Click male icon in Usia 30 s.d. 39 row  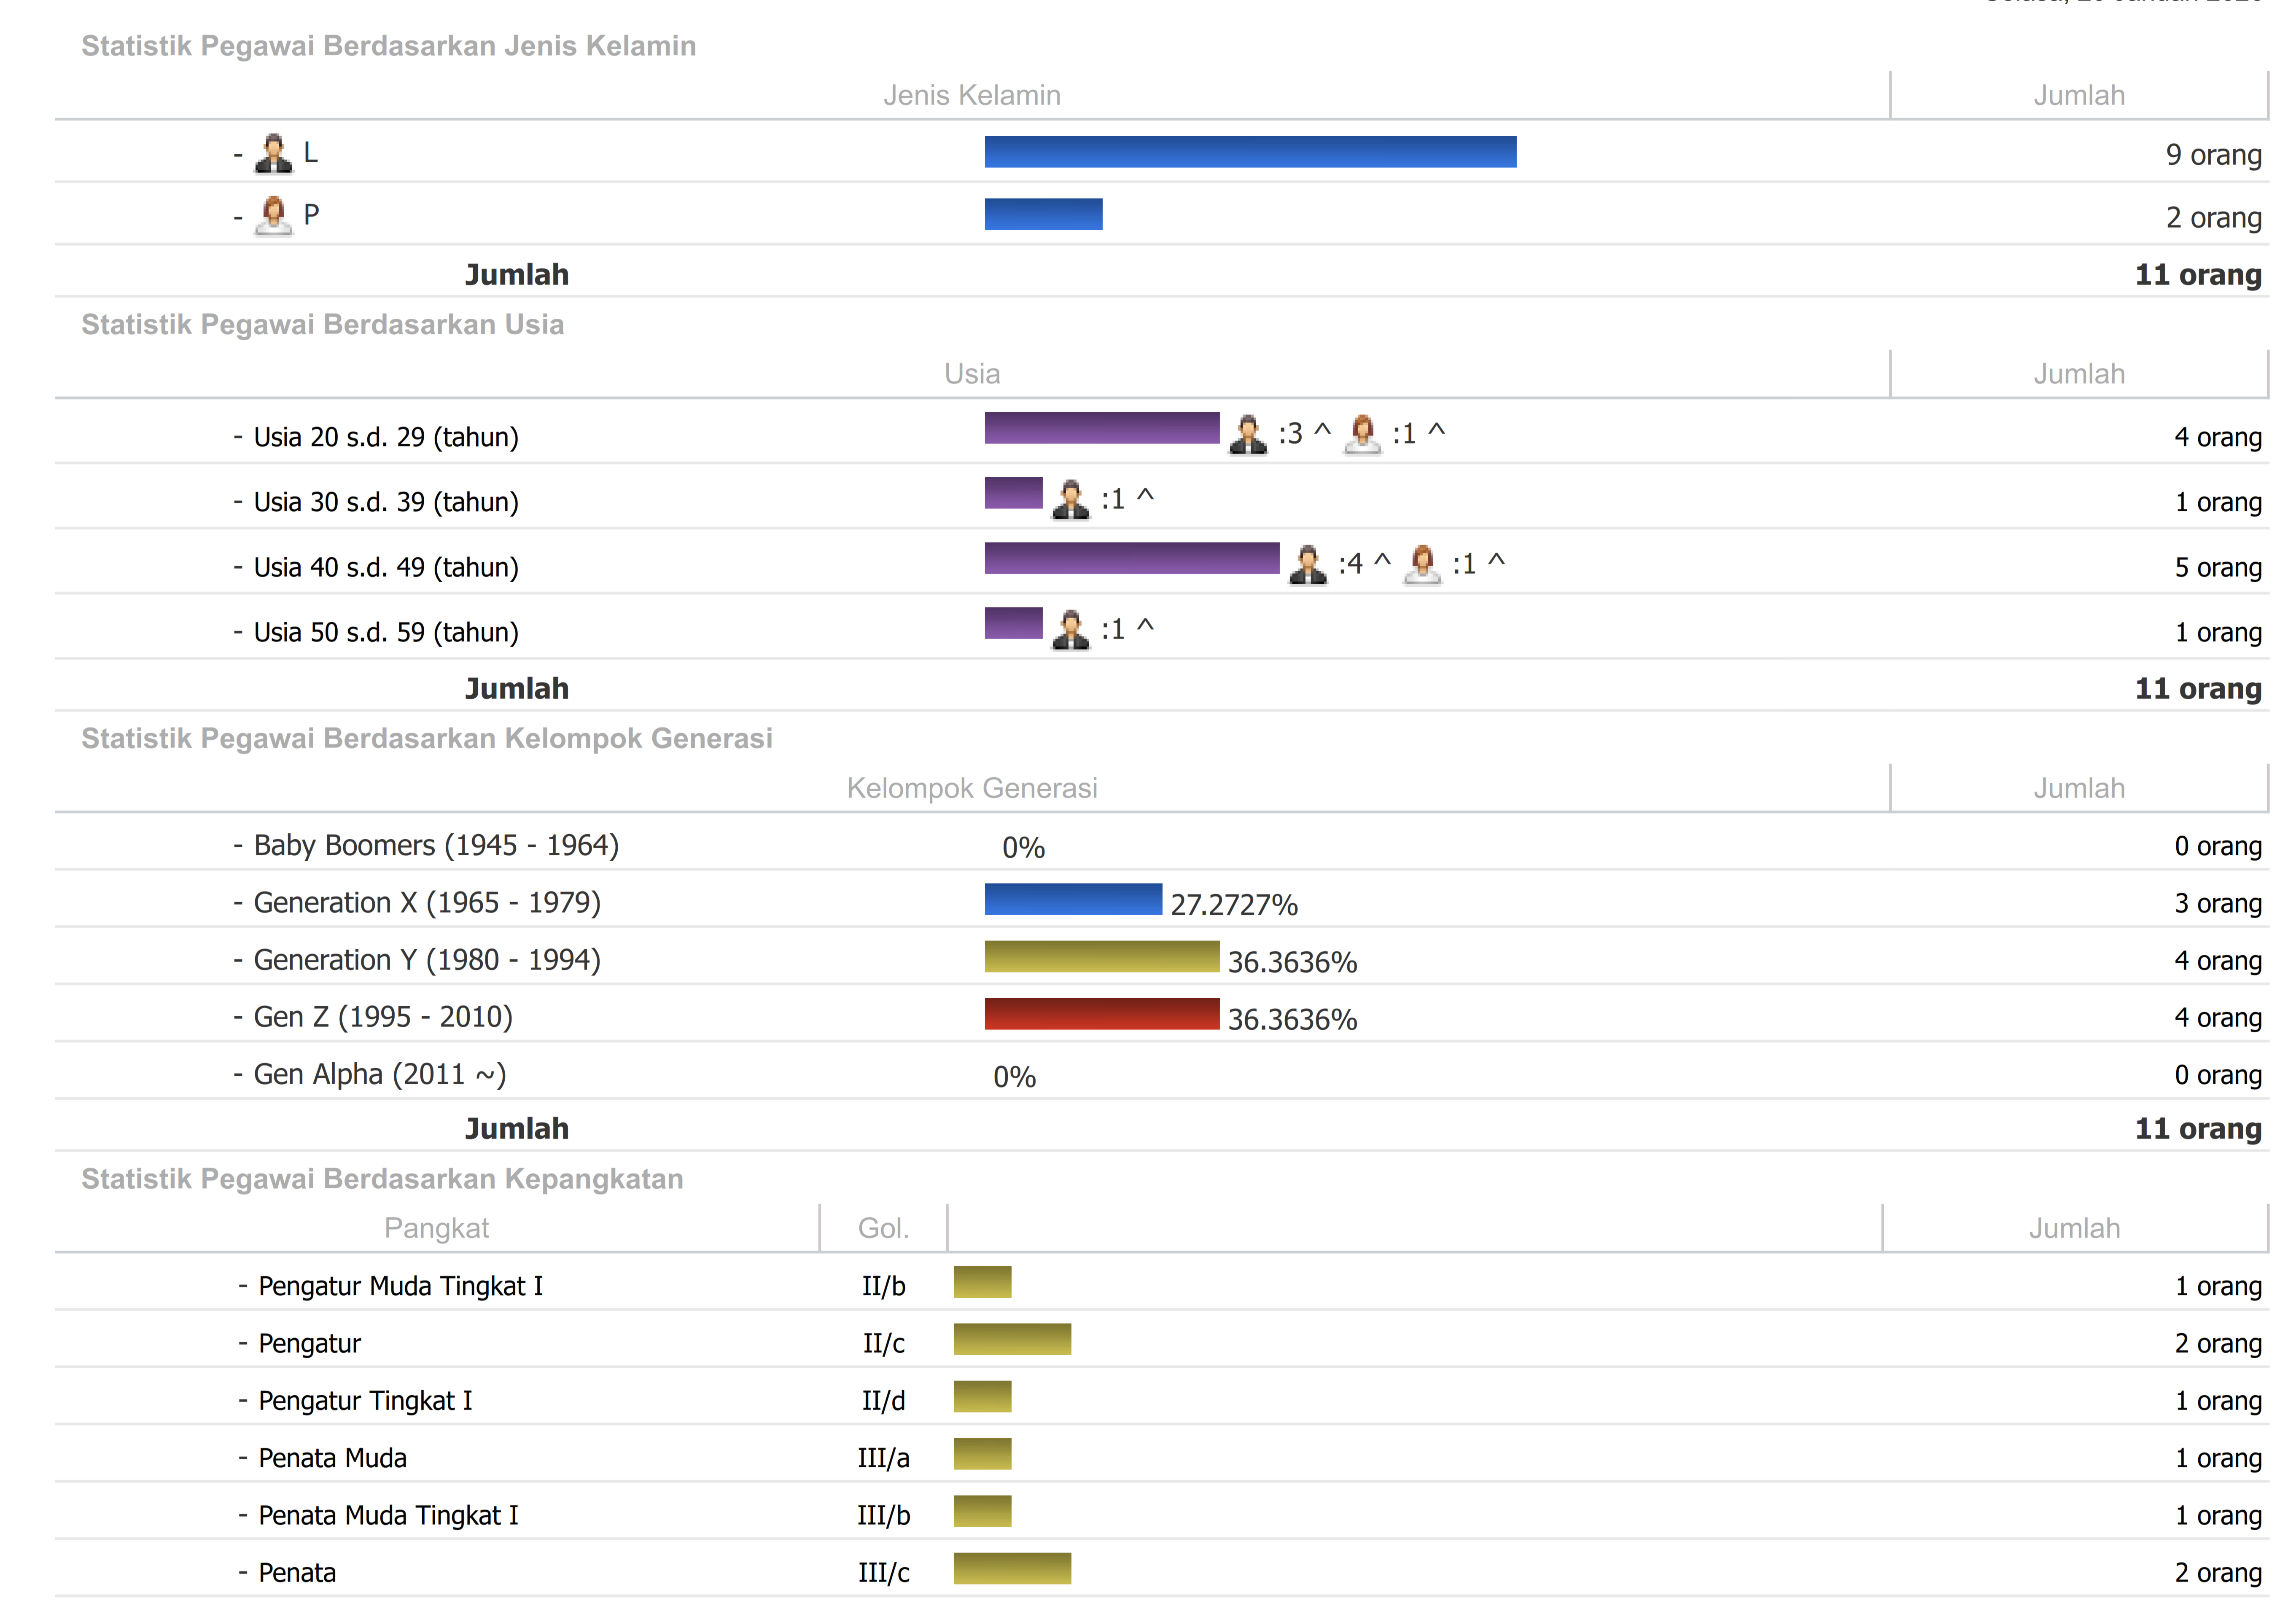tap(1070, 499)
